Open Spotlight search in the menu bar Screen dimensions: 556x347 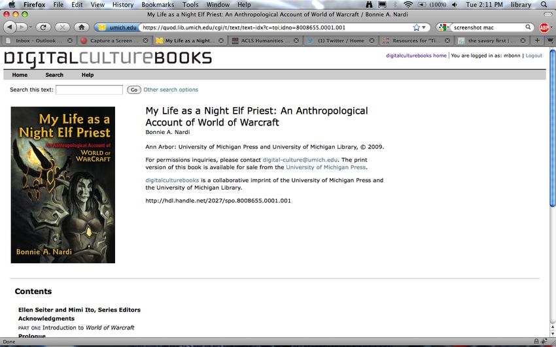[x=544, y=5]
